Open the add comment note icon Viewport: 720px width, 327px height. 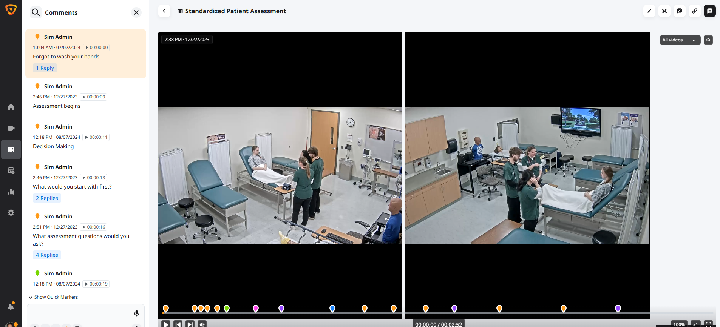point(680,11)
